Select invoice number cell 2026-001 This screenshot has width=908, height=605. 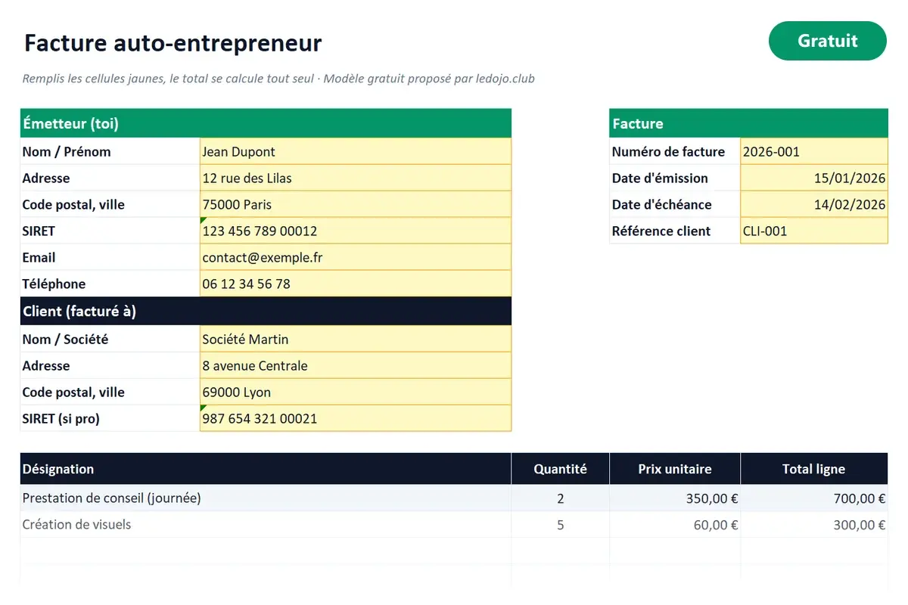(814, 151)
